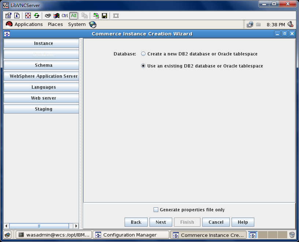Click the greyed Finish button
The width and height of the screenshot is (299, 242).
click(187, 222)
